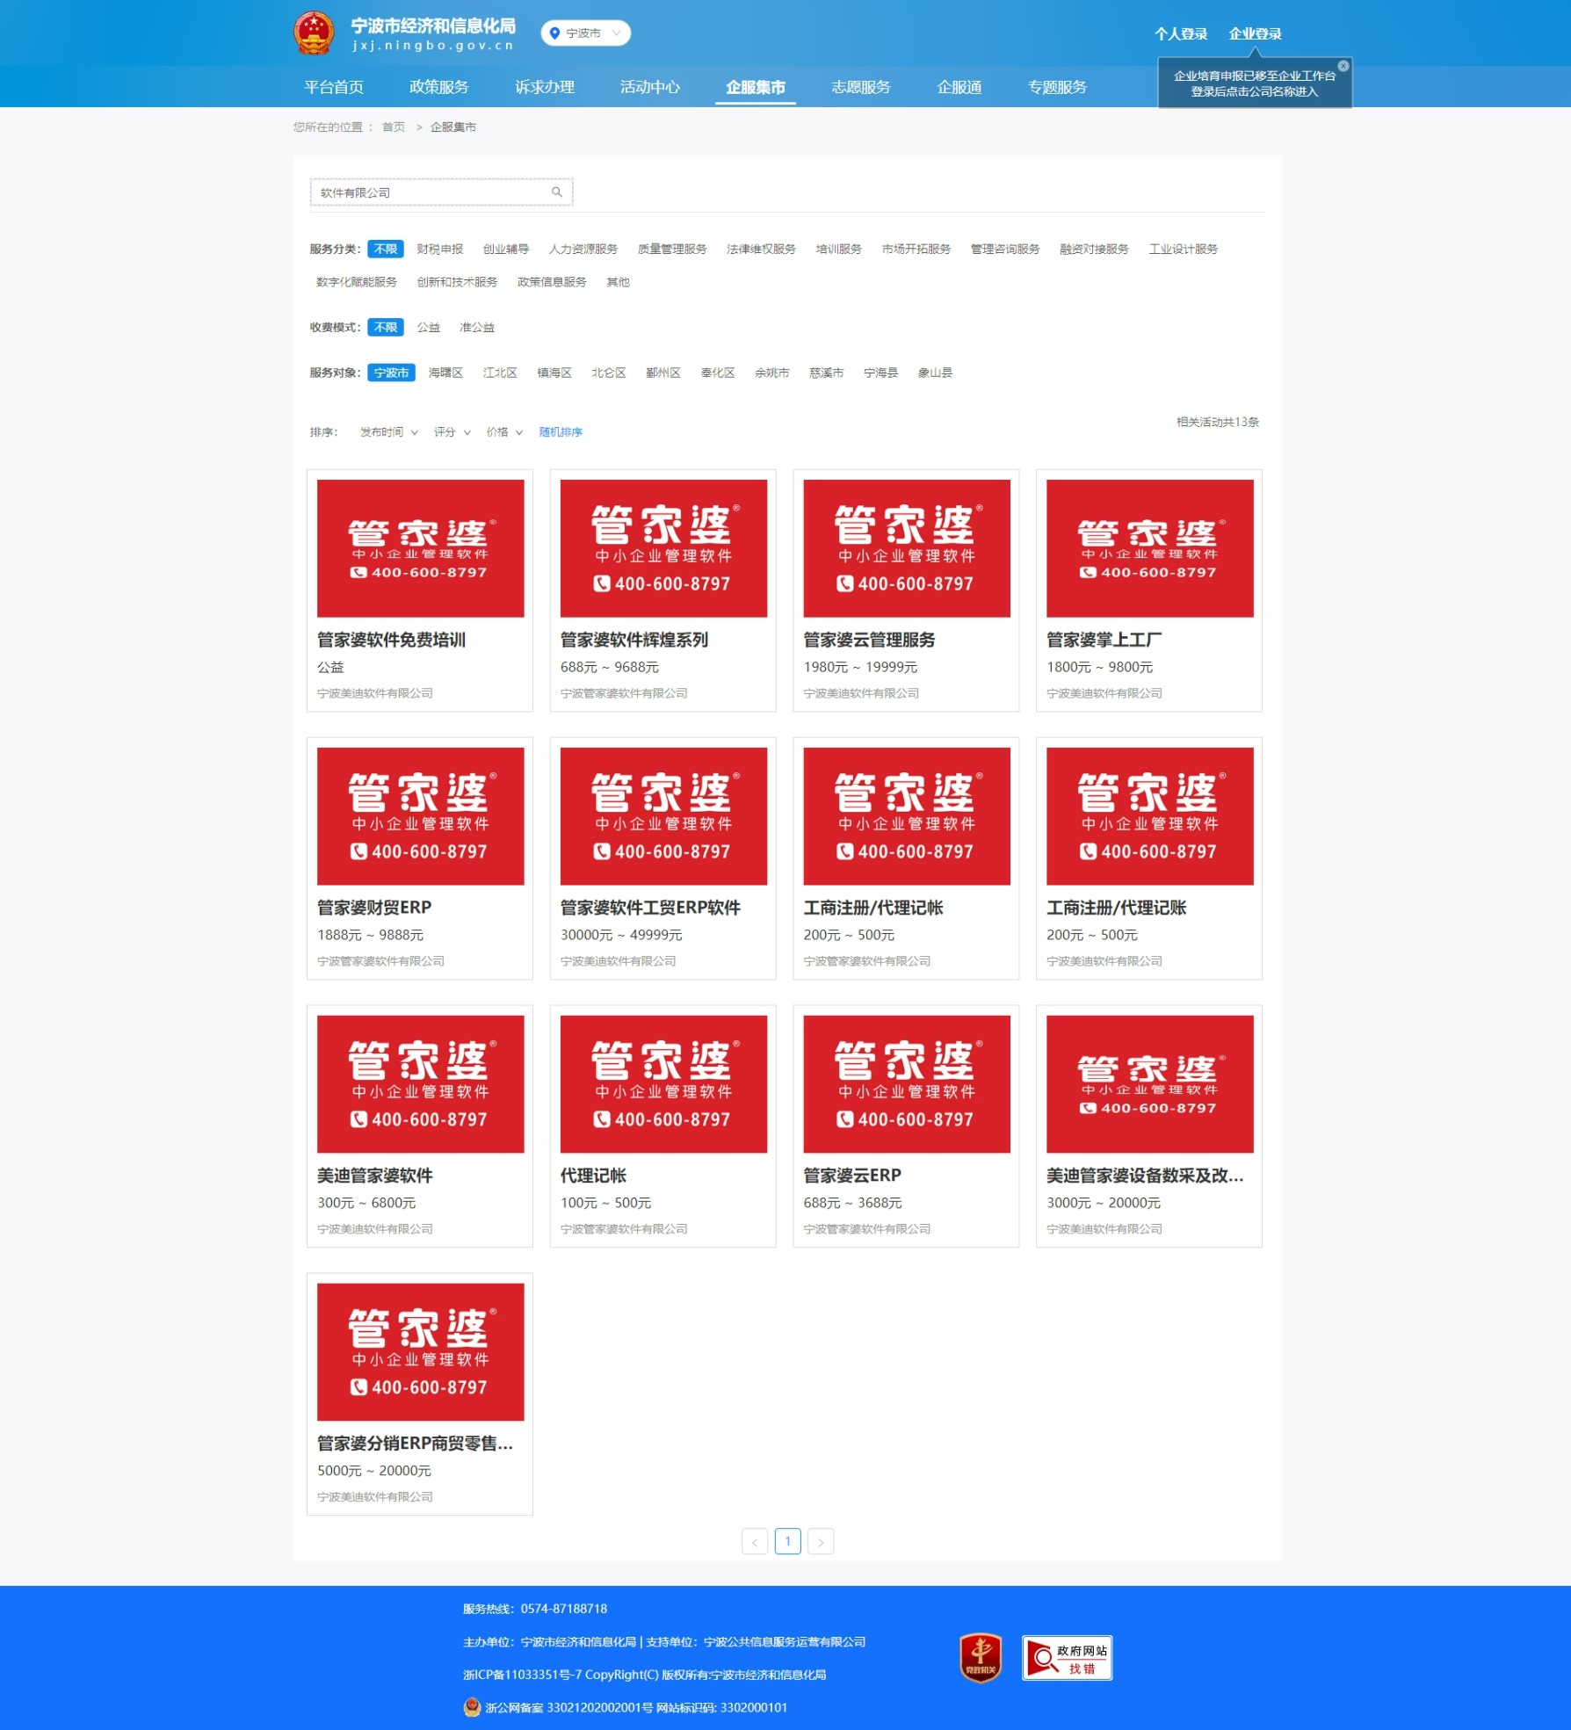This screenshot has height=1730, width=1571.
Task: Click page number 1 button
Action: 788,1541
